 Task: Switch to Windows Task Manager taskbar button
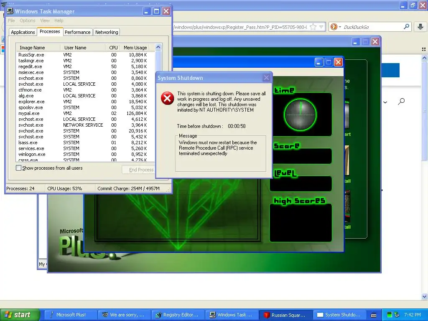tap(231, 315)
